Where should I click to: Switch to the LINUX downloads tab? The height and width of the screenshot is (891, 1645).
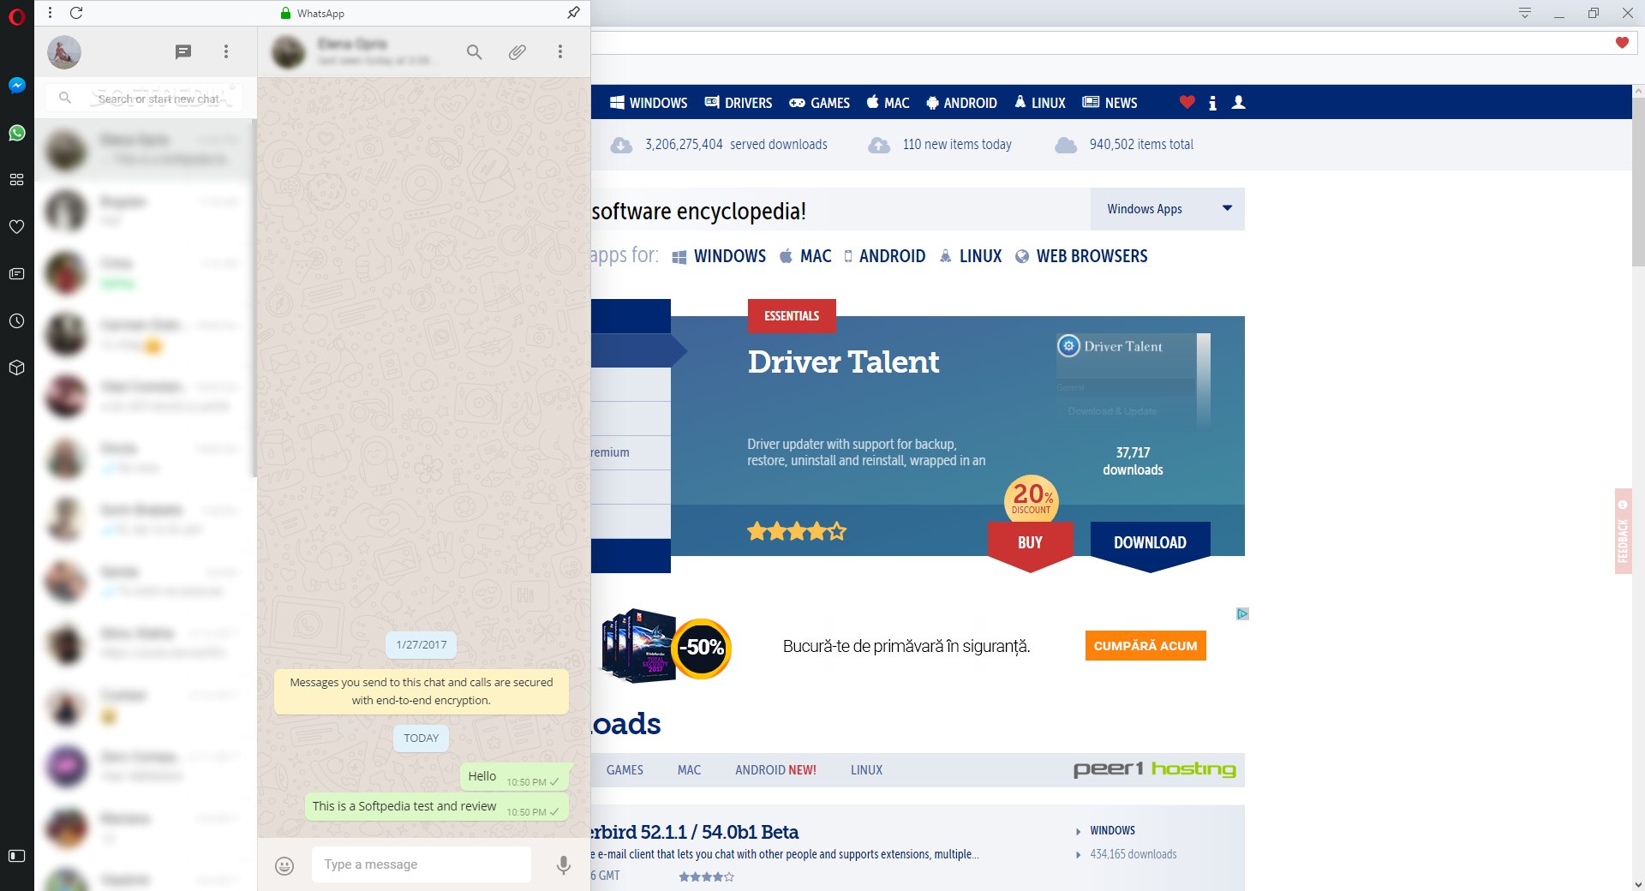866,770
